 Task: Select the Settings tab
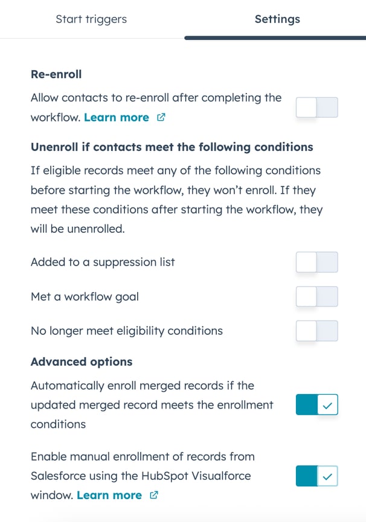[277, 19]
